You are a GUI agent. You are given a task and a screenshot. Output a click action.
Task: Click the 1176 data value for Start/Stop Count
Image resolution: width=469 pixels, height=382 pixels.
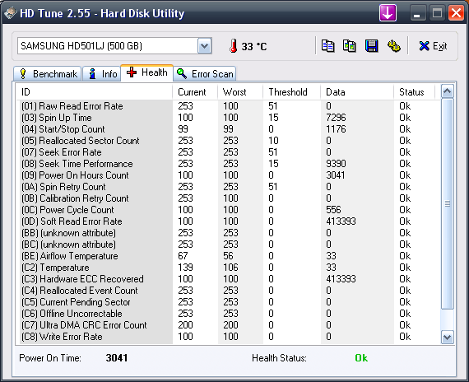point(336,129)
